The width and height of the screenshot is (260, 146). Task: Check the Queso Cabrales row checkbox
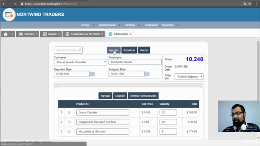[69, 112]
